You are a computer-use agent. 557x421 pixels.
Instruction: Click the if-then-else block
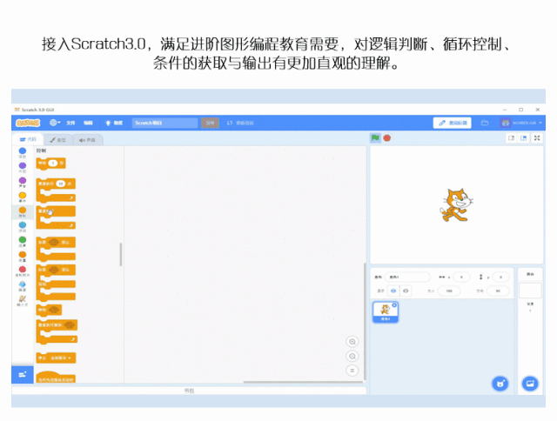point(56,283)
